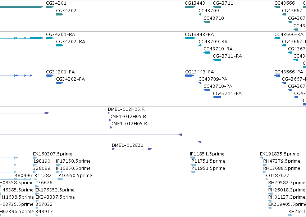The width and height of the screenshot is (306, 217).
Task: Click the 198190 EST label
Action: coord(42,161)
